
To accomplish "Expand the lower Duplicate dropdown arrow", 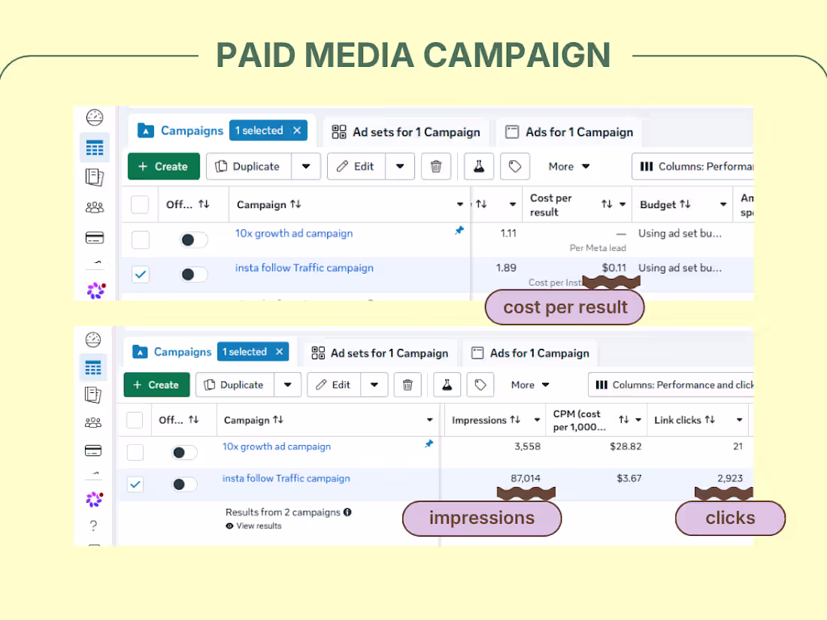I will pyautogui.click(x=287, y=385).
